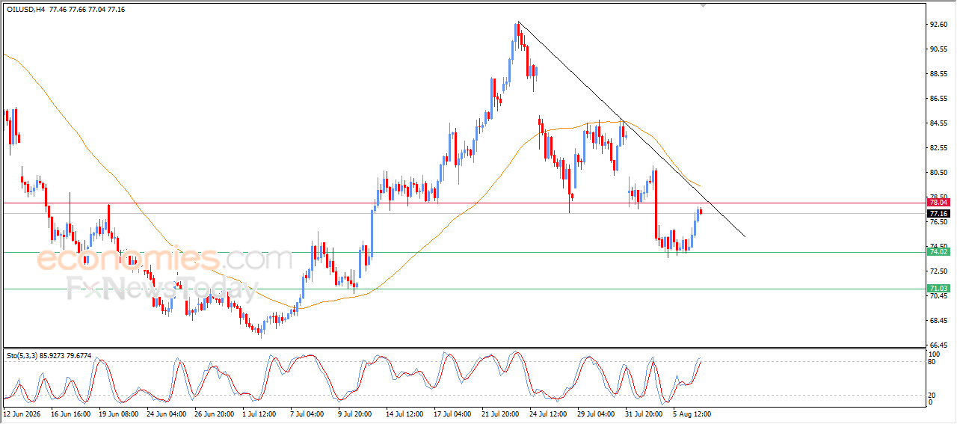Image resolution: width=957 pixels, height=424 pixels.
Task: Click the gray chart shift triangle marker
Action: [x=703, y=4]
